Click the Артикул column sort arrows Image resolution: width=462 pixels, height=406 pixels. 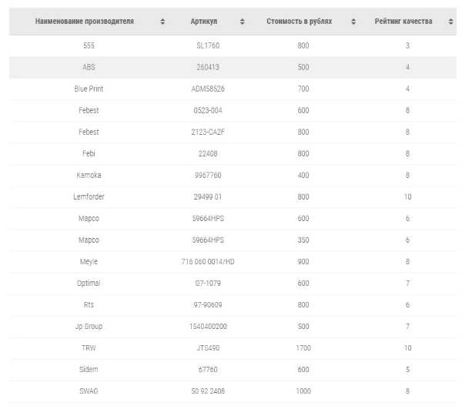click(243, 22)
